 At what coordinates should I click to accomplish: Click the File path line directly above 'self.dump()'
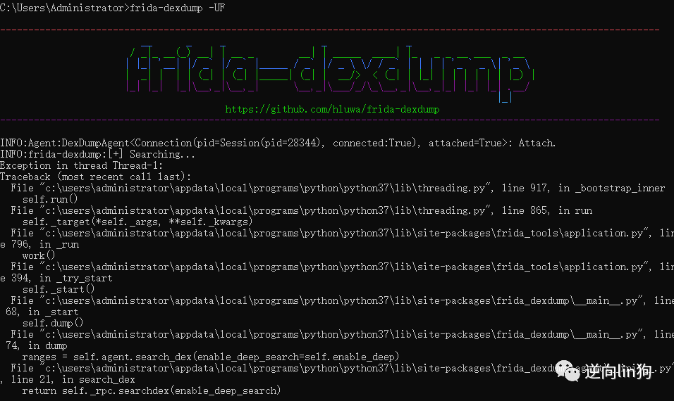tap(343, 300)
